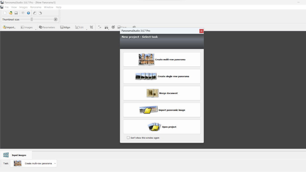306x172 pixels.
Task: Choose Create single-row panorama
Action: [162, 76]
